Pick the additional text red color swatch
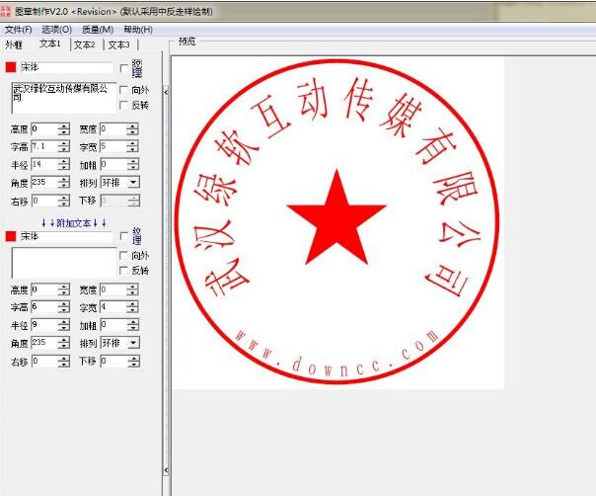The height and width of the screenshot is (496, 596). (11, 236)
